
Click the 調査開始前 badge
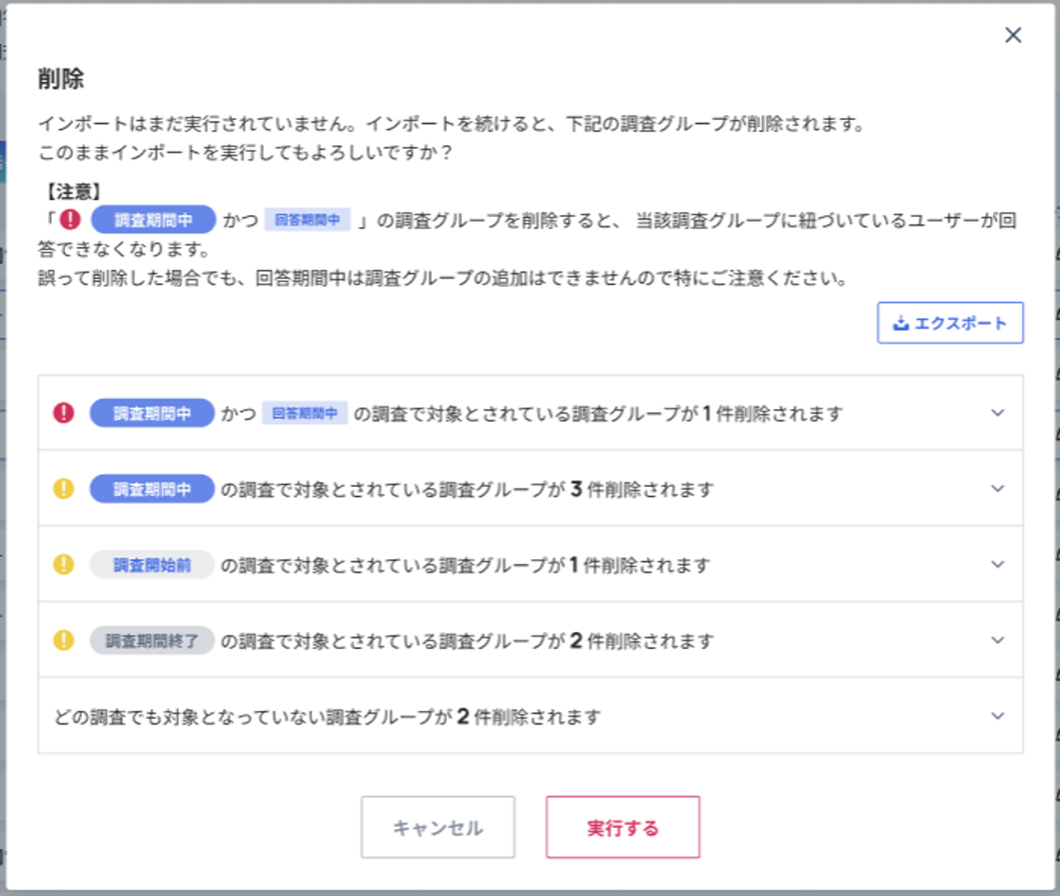pos(152,565)
